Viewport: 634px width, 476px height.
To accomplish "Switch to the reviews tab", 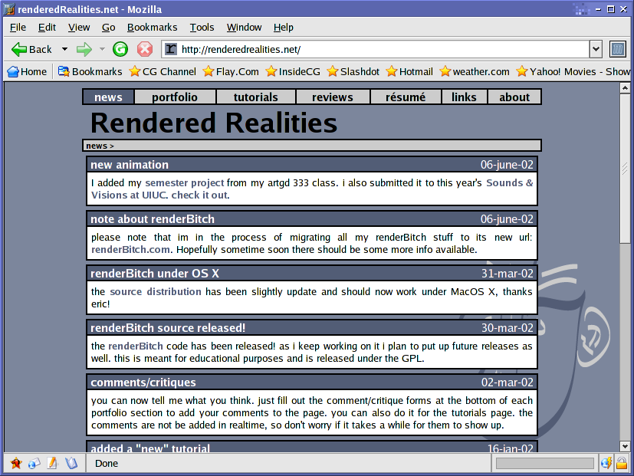I will [333, 97].
